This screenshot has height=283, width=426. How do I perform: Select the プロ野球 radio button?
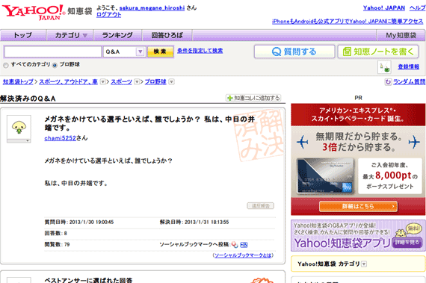pos(55,65)
